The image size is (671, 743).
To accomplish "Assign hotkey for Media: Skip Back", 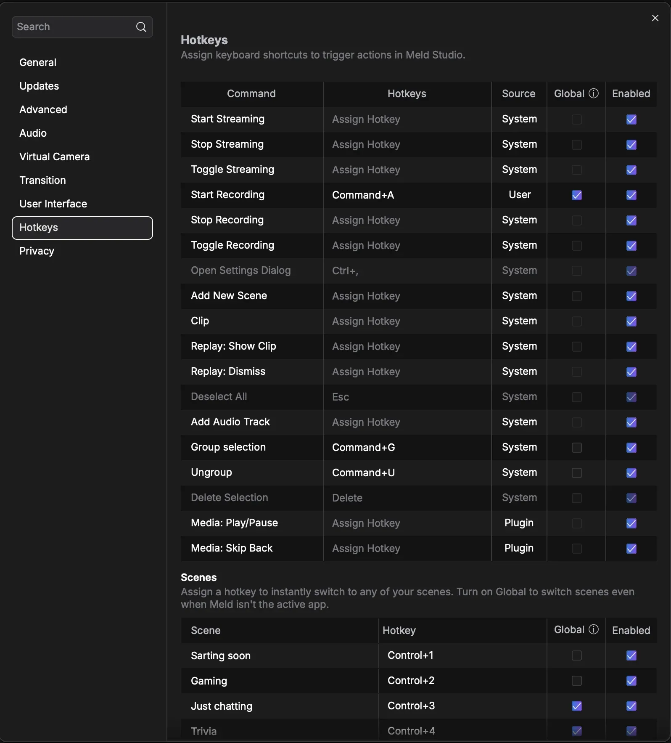I will coord(407,548).
